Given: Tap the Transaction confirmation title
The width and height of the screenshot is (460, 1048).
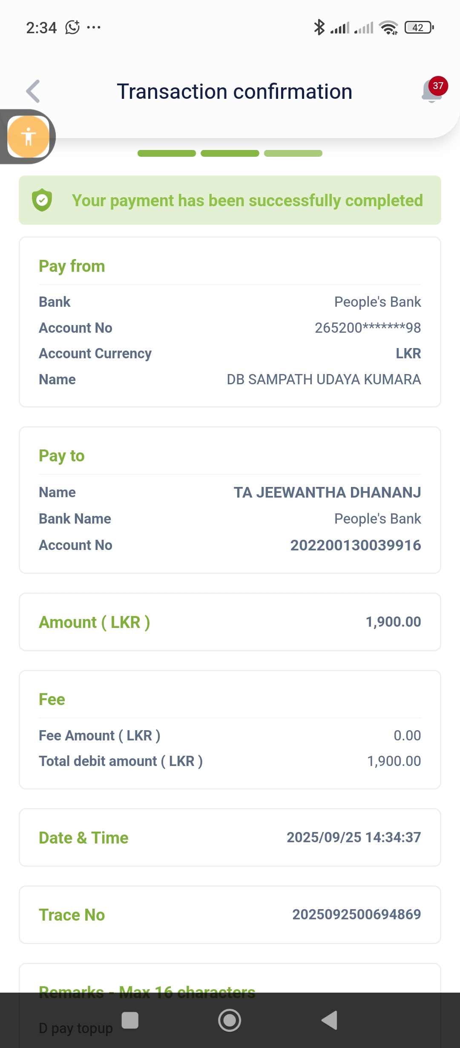Looking at the screenshot, I should click(x=234, y=92).
